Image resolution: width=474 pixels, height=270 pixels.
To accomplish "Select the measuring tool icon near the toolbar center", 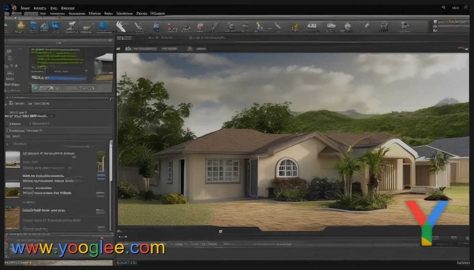I will (x=214, y=25).
